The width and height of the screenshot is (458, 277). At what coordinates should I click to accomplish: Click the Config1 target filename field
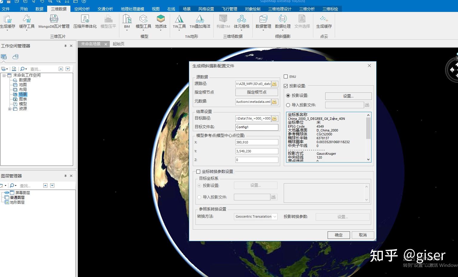(x=256, y=127)
